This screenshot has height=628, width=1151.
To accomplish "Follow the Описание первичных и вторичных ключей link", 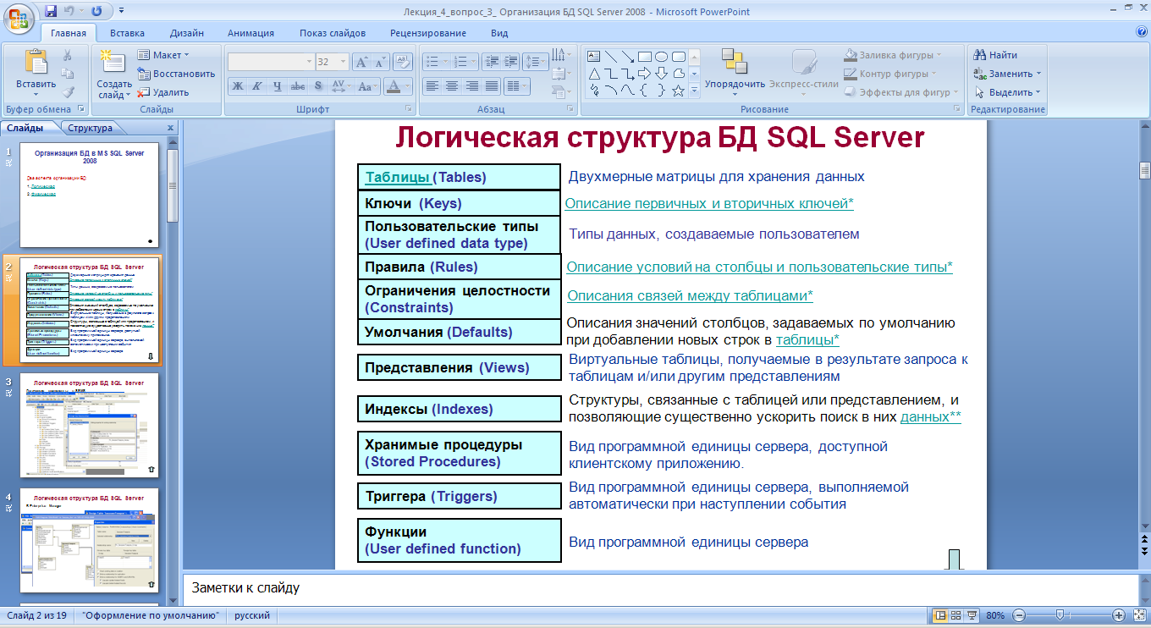I will coord(709,203).
